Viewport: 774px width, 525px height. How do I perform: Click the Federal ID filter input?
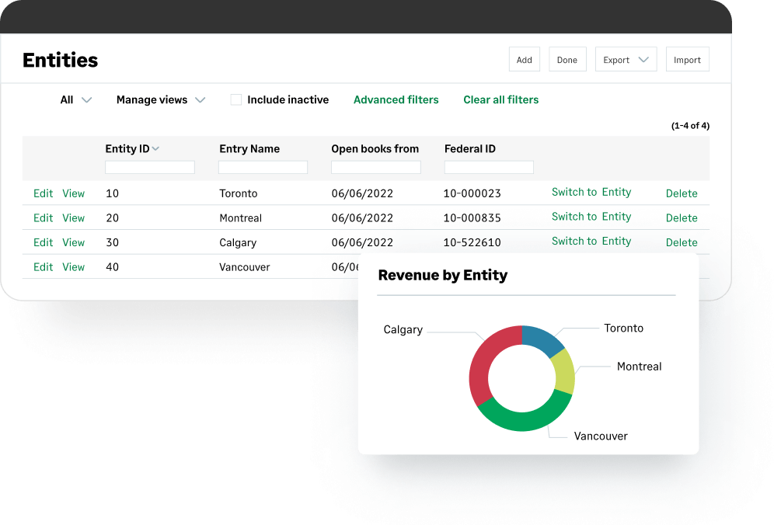[x=489, y=167]
